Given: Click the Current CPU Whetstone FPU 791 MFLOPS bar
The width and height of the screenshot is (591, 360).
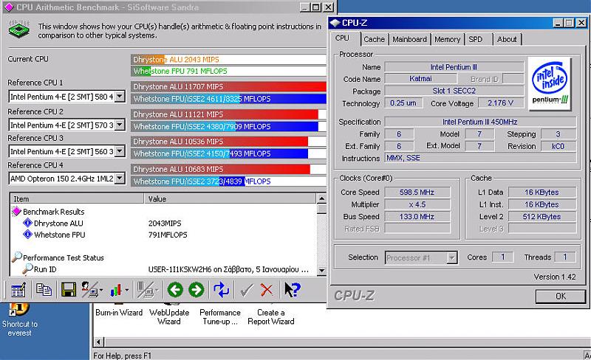Looking at the screenshot, I should (228, 71).
